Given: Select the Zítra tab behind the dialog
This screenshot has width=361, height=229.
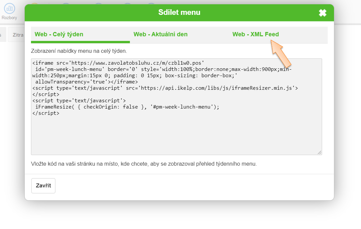Looking at the screenshot, I should pos(16,35).
